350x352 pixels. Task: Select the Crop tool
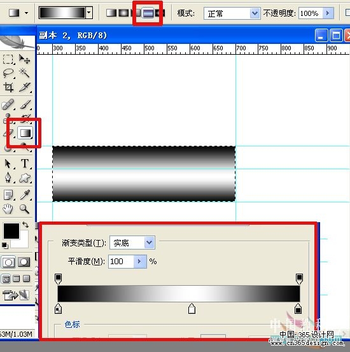coord(8,87)
